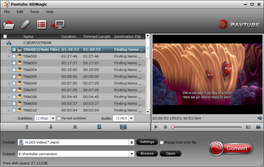Check the Title003 checkbox

point(14,63)
